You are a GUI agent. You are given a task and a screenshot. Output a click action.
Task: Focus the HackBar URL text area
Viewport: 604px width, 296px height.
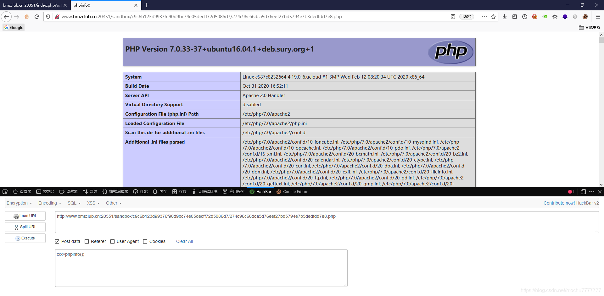[x=327, y=222]
